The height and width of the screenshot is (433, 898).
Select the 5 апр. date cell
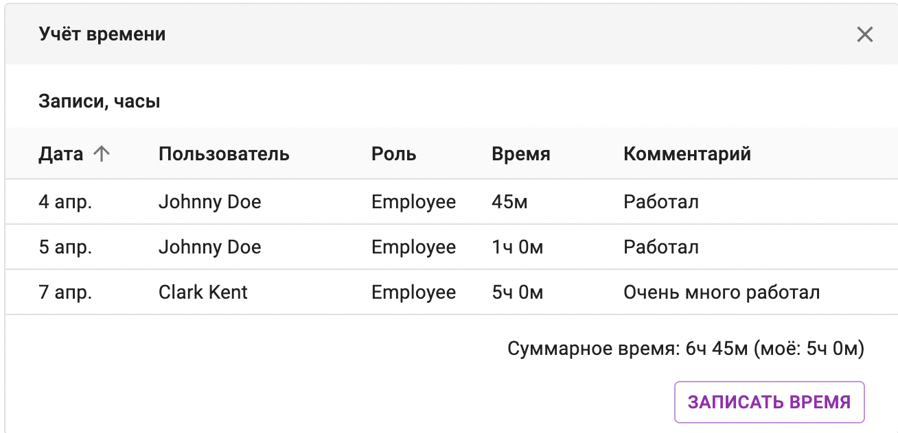coord(66,247)
